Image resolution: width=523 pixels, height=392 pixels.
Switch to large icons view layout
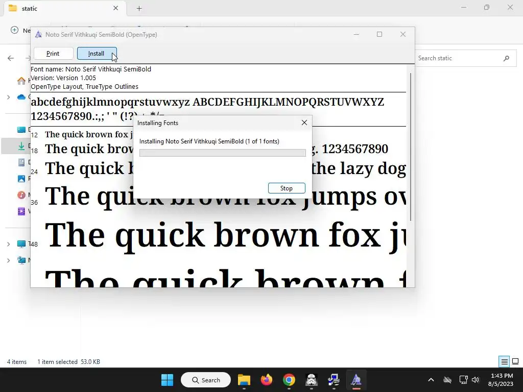[515, 361]
